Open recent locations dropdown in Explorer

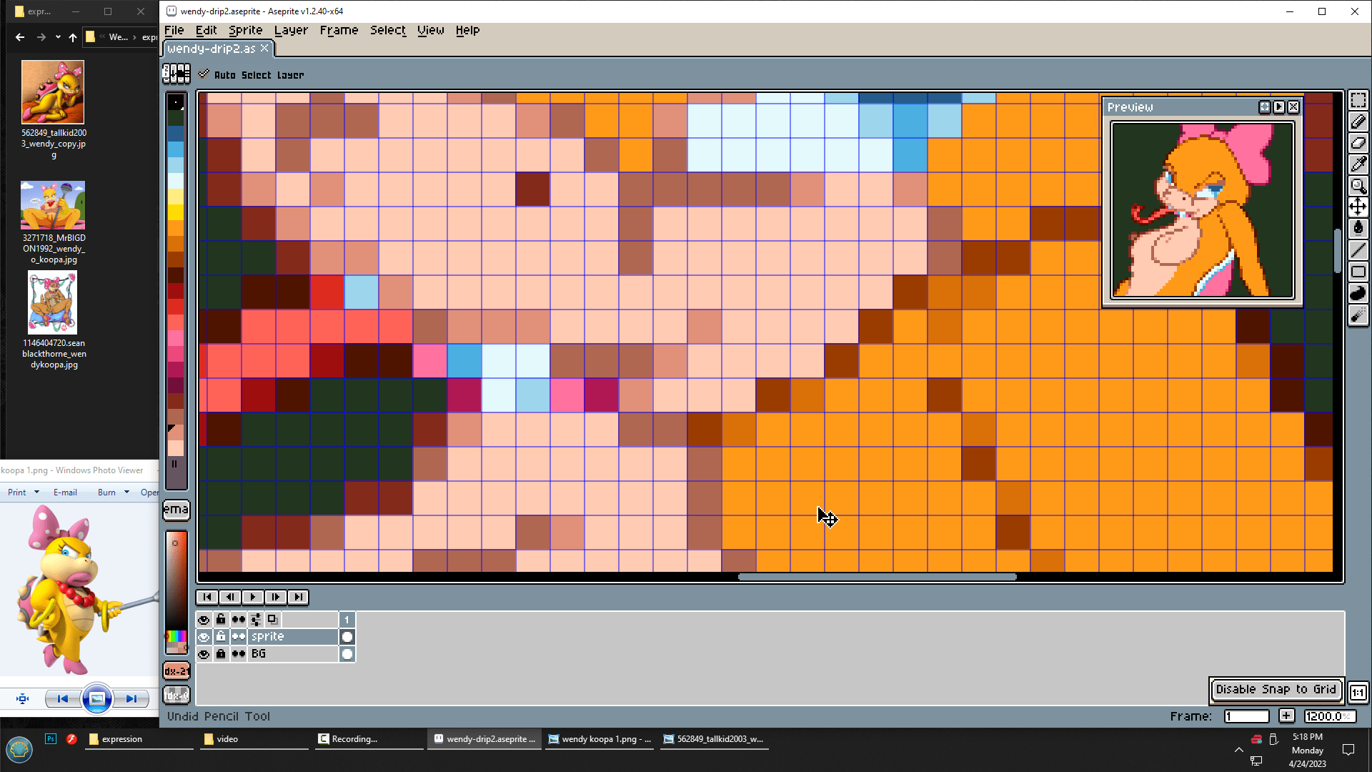pos(58,37)
